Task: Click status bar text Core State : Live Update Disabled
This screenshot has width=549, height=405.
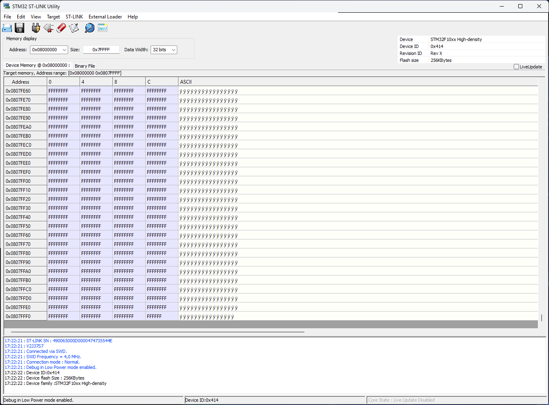Action: 401,400
